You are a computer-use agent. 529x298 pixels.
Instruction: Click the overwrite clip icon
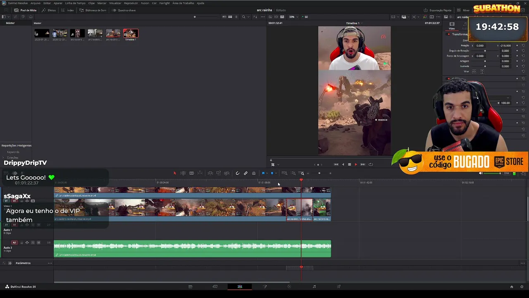coord(218,173)
